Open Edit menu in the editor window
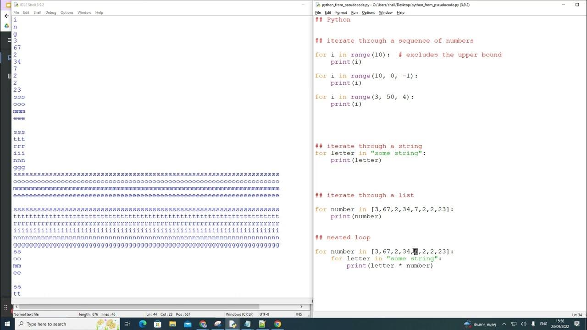 (x=328, y=12)
